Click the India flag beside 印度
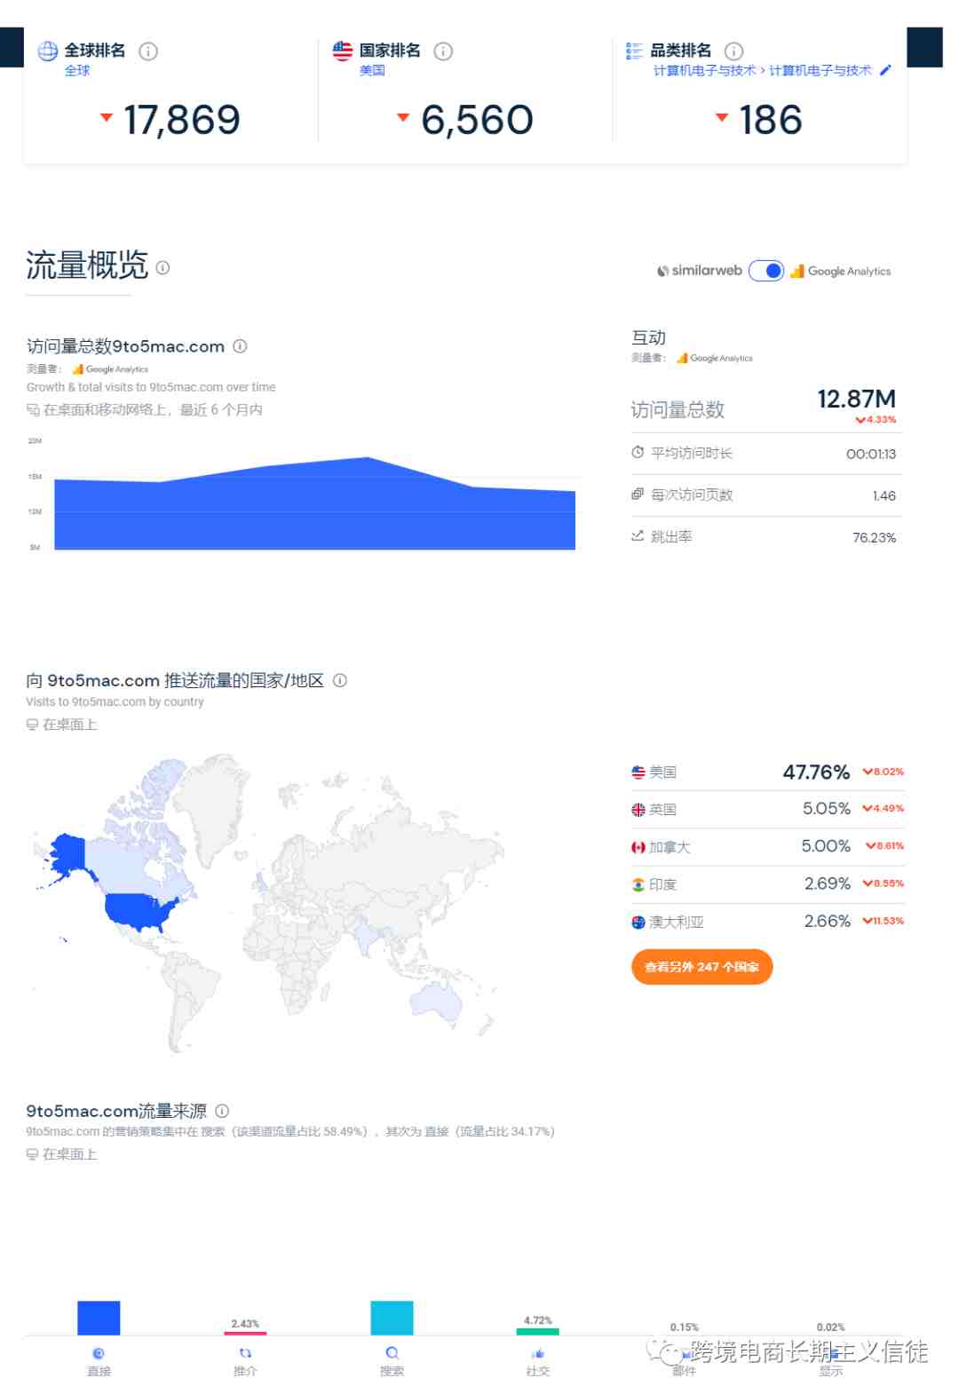The height and width of the screenshot is (1394, 959). click(638, 884)
